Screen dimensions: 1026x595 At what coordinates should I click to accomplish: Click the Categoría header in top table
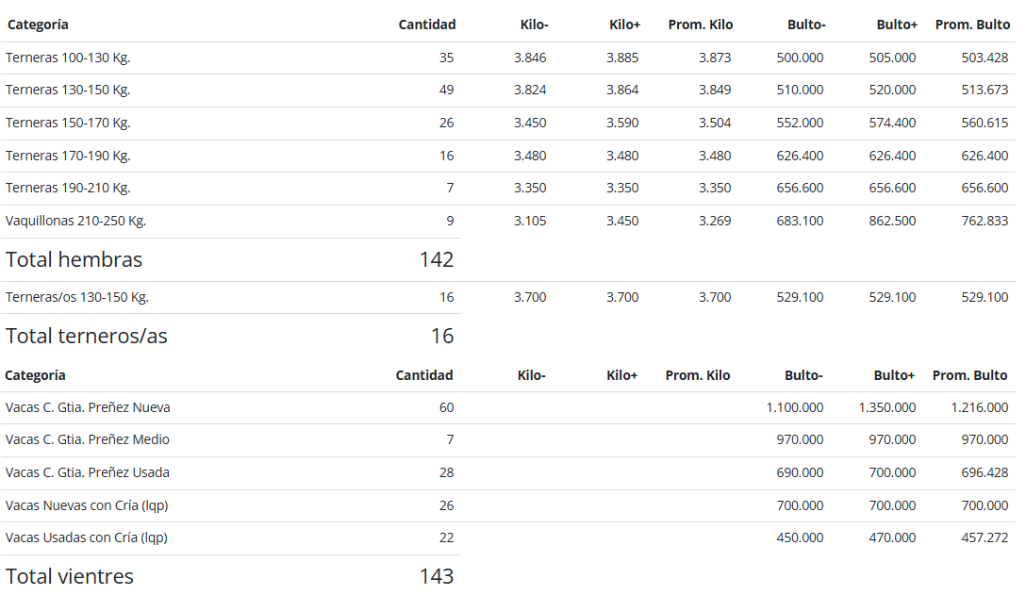click(38, 25)
